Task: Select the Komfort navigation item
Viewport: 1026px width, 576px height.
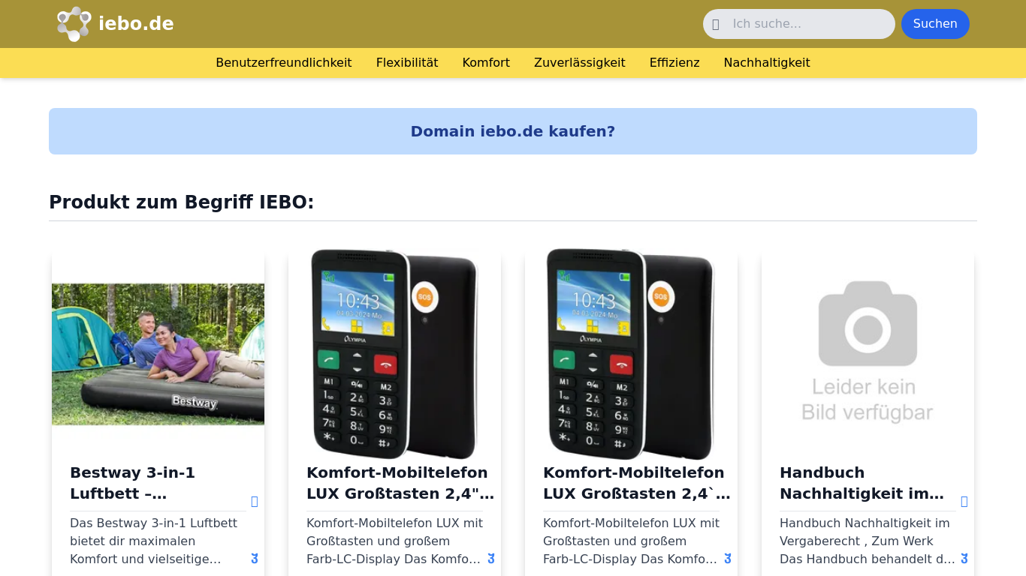Action: [x=486, y=63]
